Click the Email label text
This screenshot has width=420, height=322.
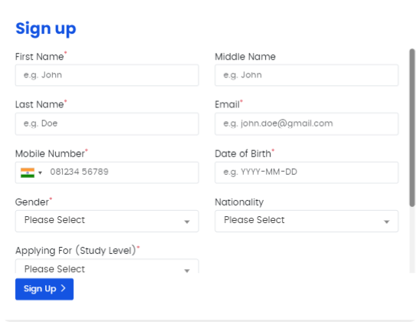pos(227,104)
